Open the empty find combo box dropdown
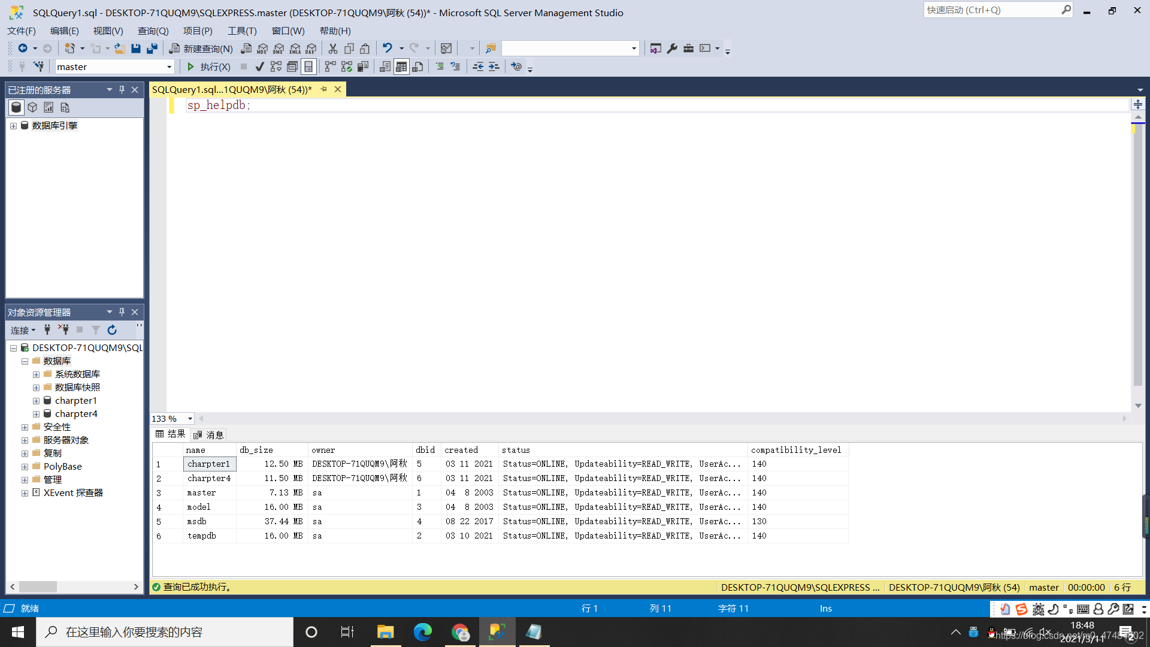This screenshot has width=1150, height=647. click(x=634, y=49)
